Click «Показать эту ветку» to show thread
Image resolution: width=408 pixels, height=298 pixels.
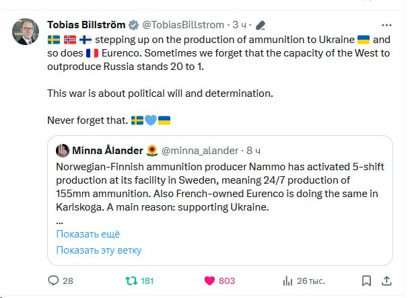[99, 250]
